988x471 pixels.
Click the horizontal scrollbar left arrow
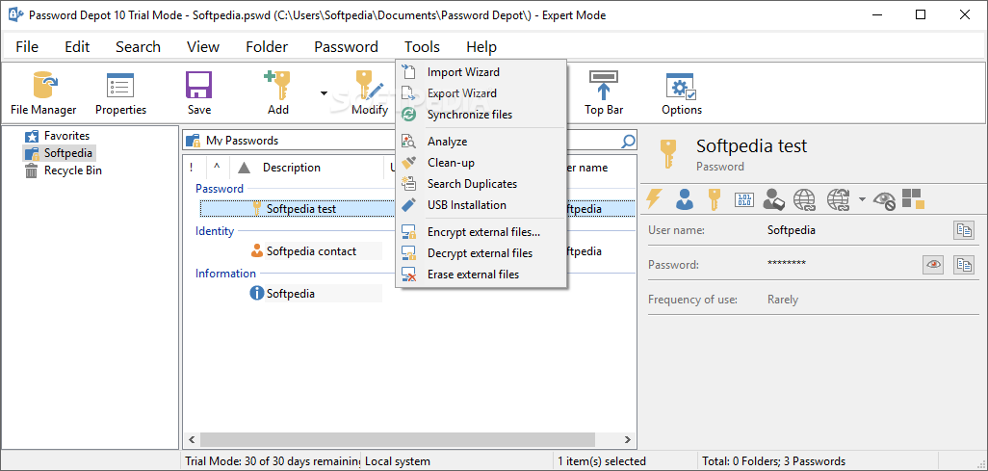193,439
